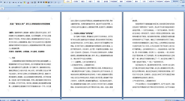Switch to the .doc document tab
This screenshot has height=101, width=185.
click(2, 9)
